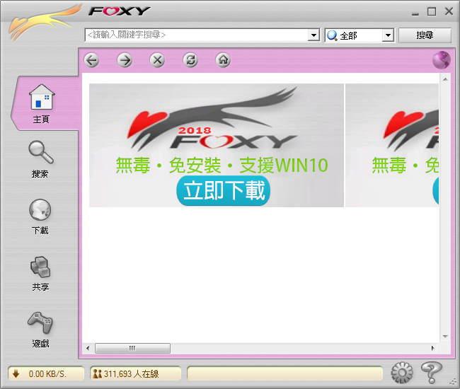Open settings with the gear icon
Viewport: 460px width, 389px height.
(x=402, y=373)
